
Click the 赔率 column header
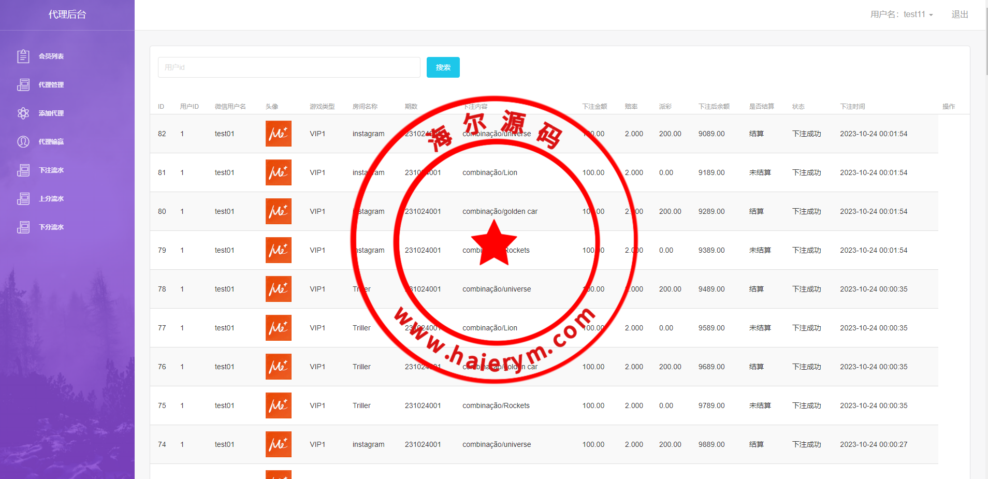631,107
